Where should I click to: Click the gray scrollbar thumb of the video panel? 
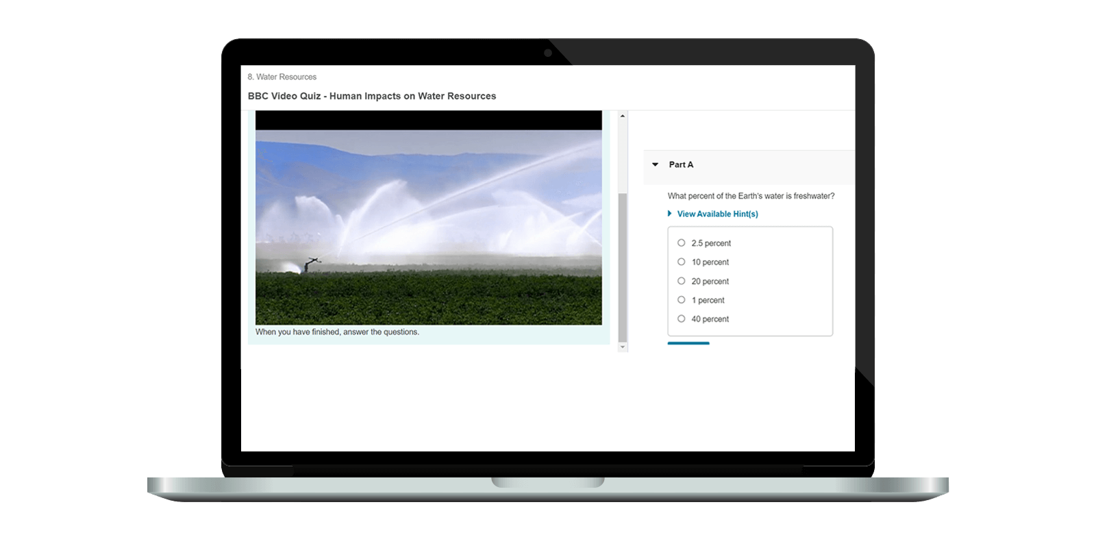[x=622, y=267]
